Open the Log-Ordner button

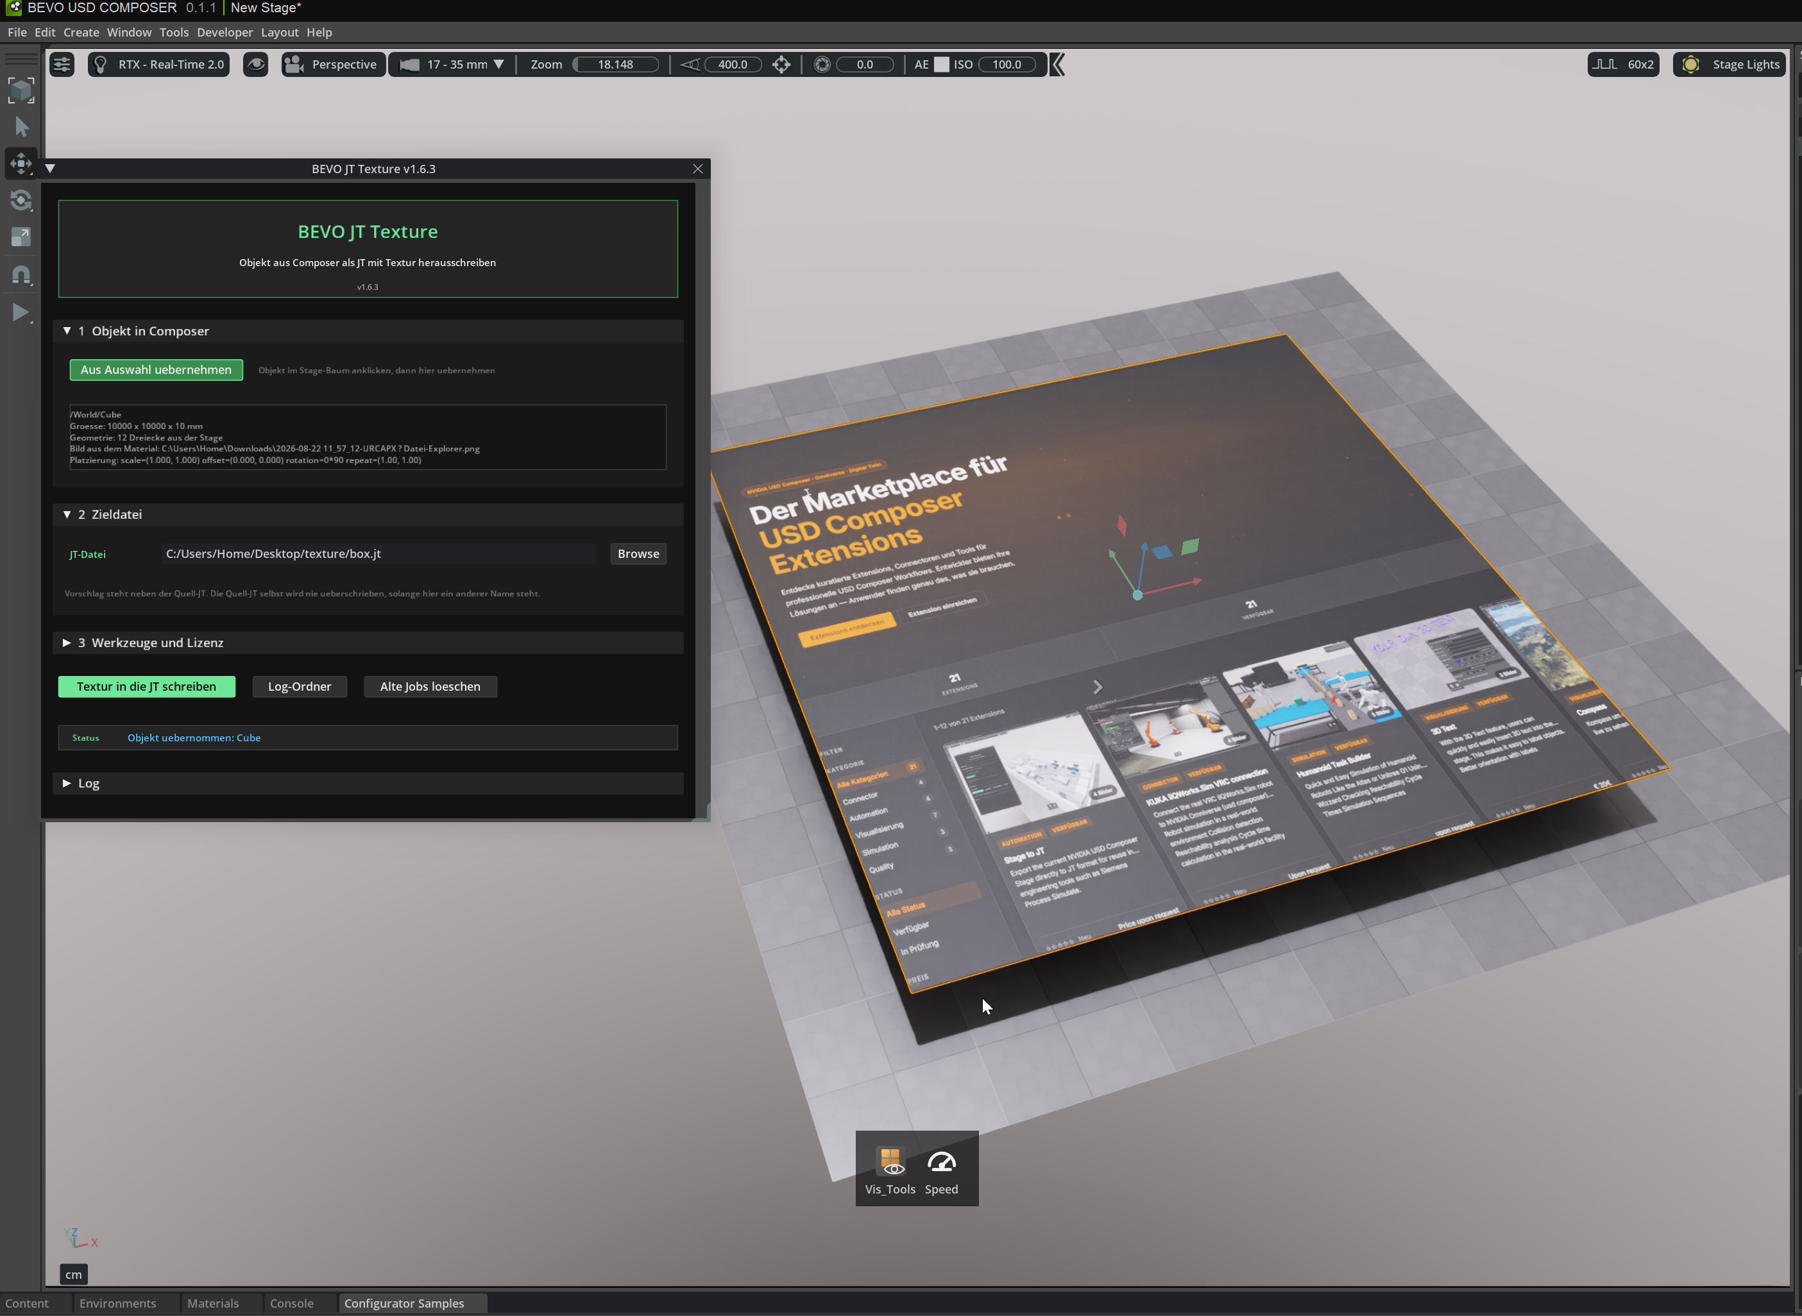click(x=300, y=687)
